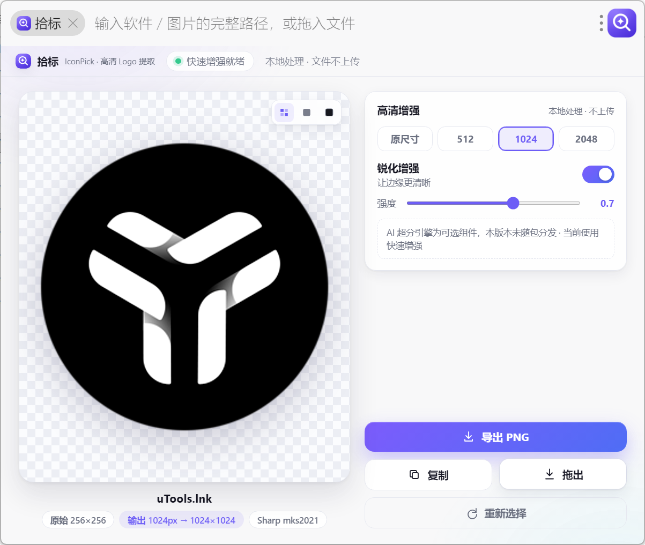
Task: Click the 拾标 magnifier icon in search tag
Action: [x=24, y=23]
